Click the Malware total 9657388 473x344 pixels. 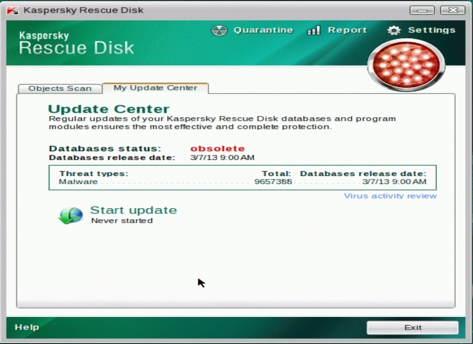point(273,182)
